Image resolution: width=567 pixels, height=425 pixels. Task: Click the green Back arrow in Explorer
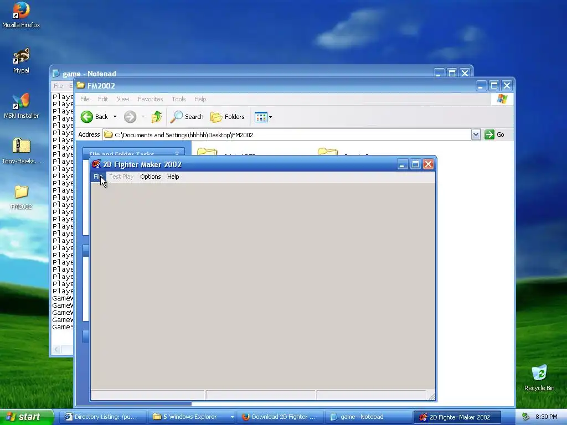pyautogui.click(x=87, y=117)
